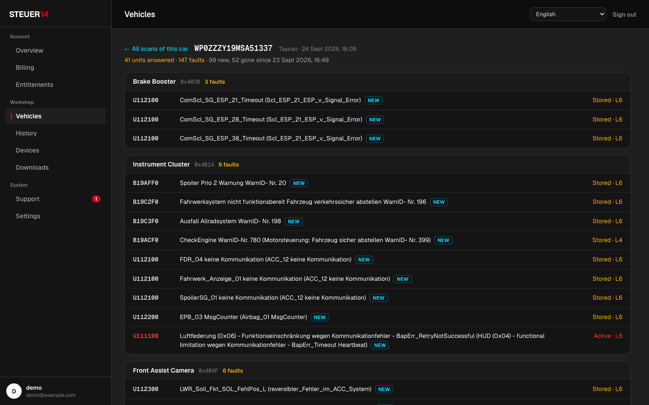Select the LWR_Soll_Fkt_SOL_FehlPos_L fault
649x405 pixels.
click(x=377, y=389)
